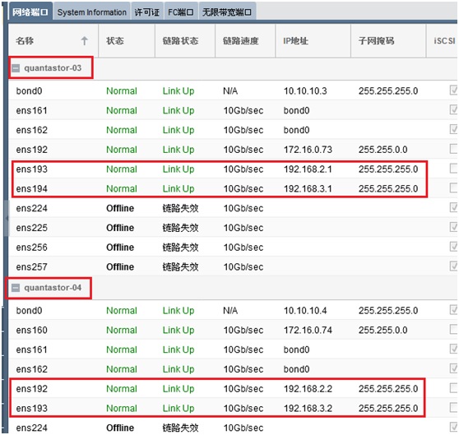Viewport: 459px width, 435px height.
Task: Click Offline status of ens256
Action: (120, 248)
